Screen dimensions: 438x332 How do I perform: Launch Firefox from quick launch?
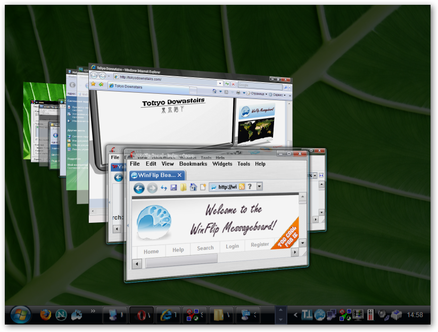(x=46, y=315)
